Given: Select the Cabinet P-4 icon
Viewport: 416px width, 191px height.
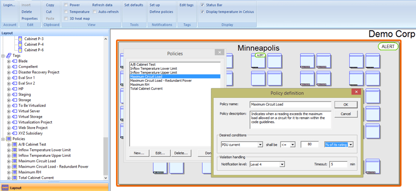Looking at the screenshot, I should coord(20,44).
